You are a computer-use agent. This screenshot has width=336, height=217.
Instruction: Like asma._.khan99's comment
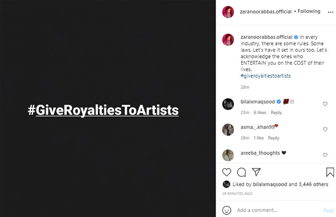(325, 129)
